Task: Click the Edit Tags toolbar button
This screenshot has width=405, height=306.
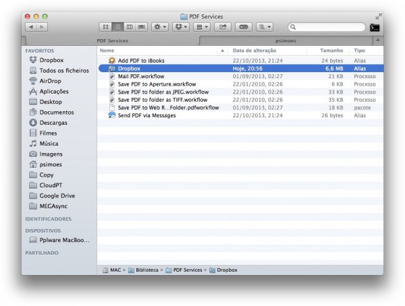Action: pos(244,27)
